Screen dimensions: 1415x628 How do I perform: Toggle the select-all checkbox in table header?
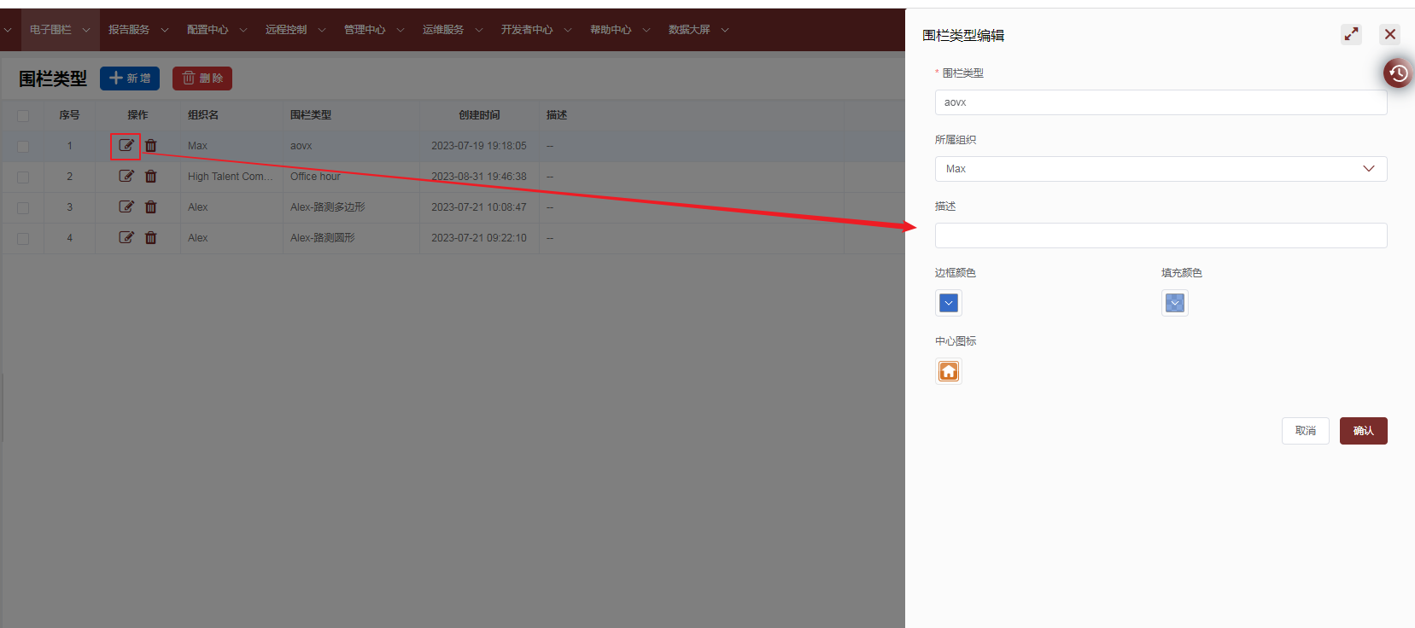[23, 116]
